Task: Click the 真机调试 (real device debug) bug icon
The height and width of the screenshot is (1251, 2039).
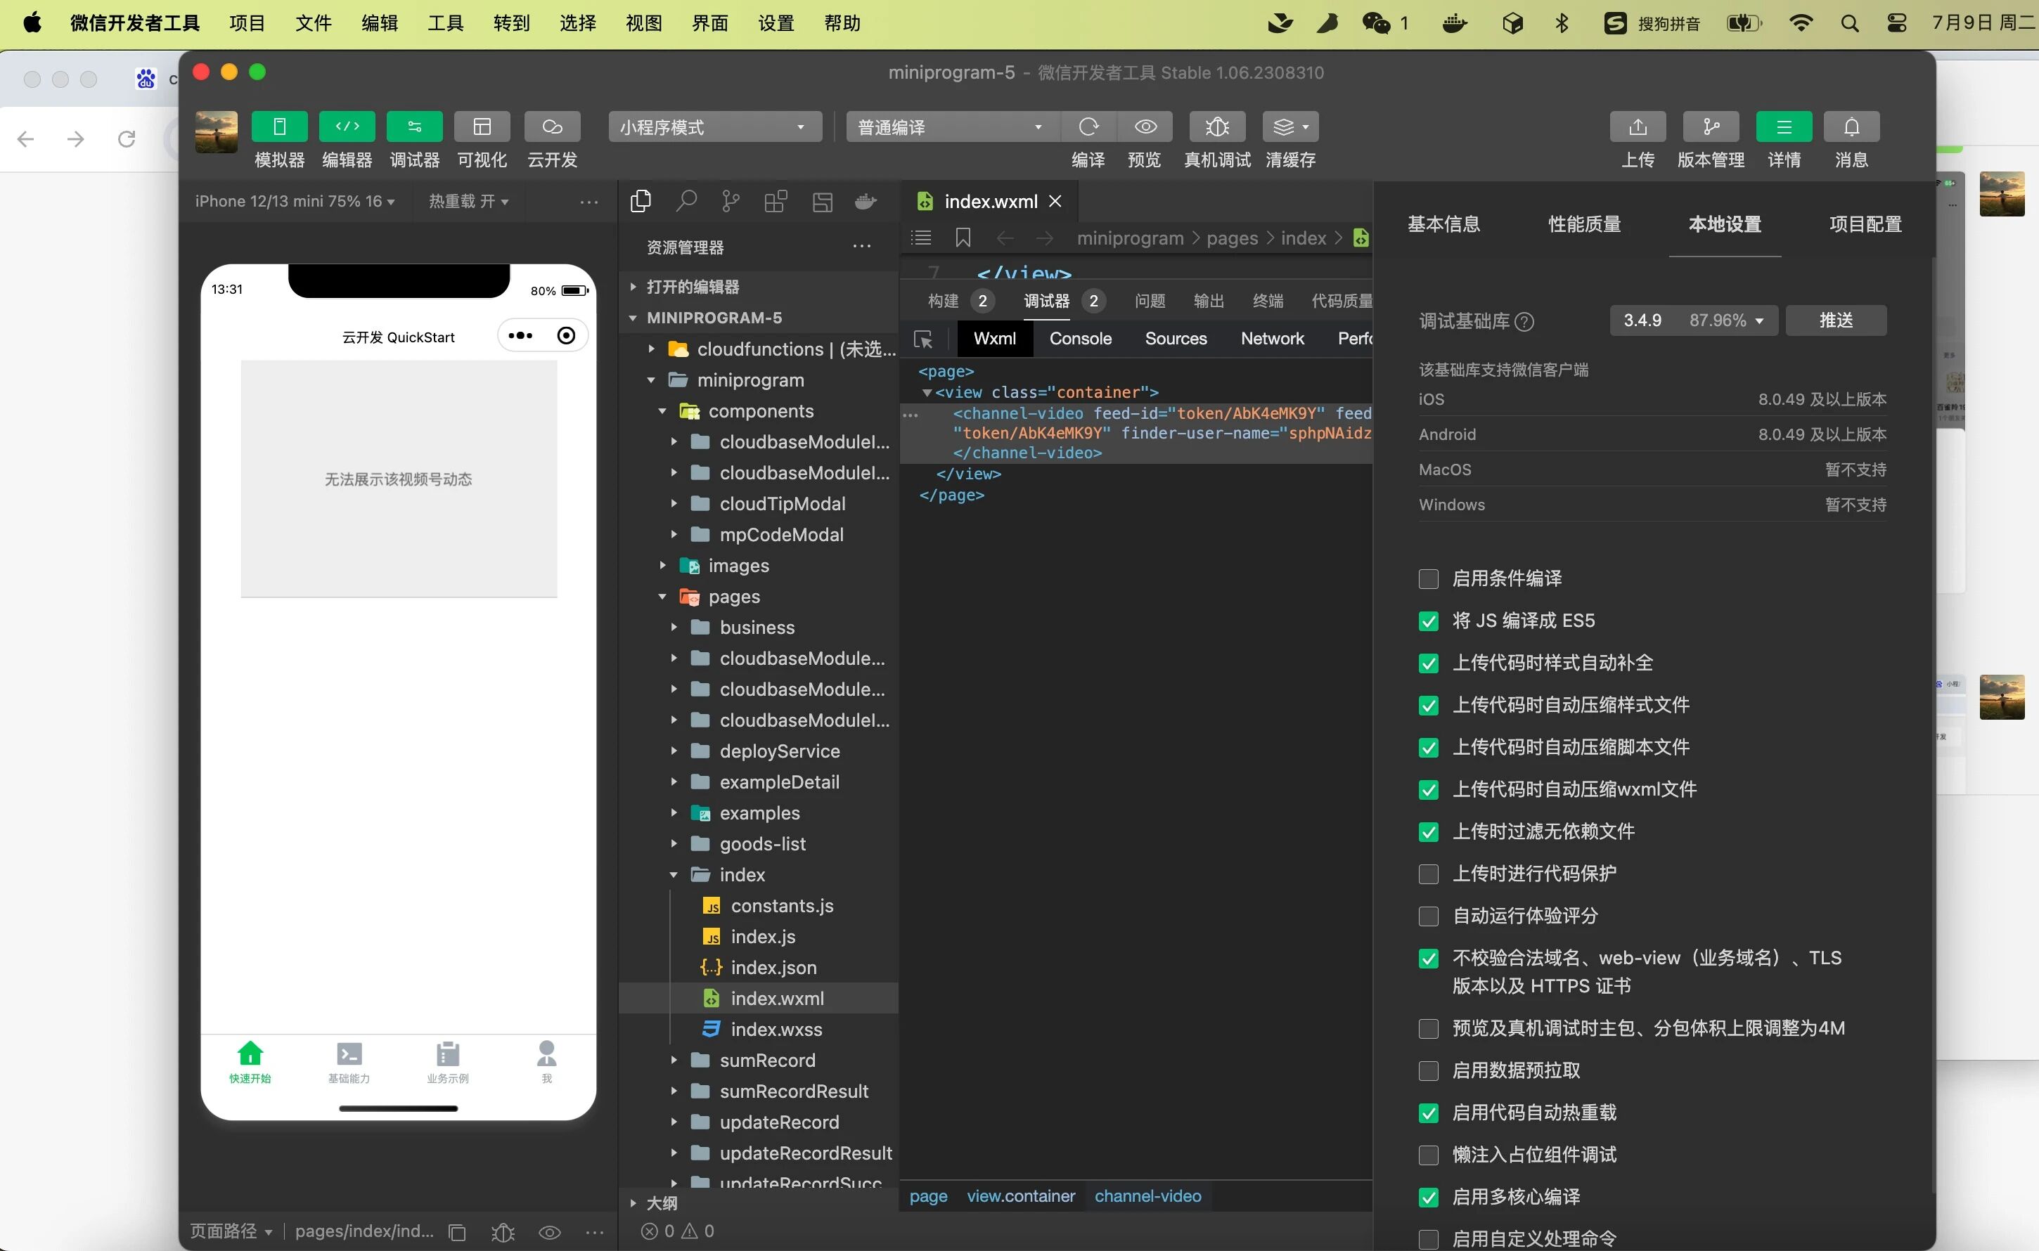Action: (x=1216, y=127)
